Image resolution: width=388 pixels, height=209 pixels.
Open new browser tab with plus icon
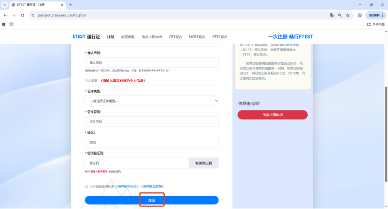pyautogui.click(x=71, y=5)
